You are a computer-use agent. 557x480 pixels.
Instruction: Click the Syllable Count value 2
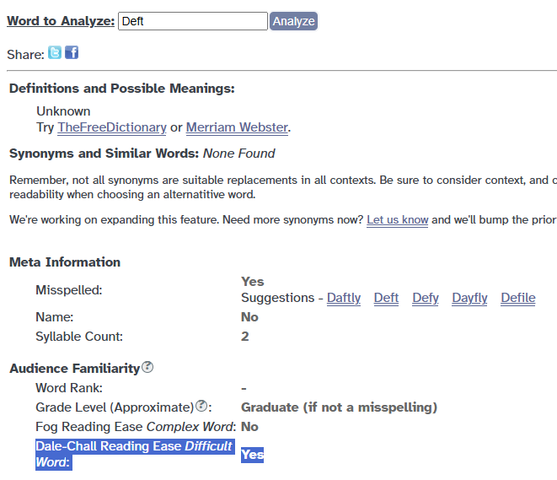(x=245, y=337)
